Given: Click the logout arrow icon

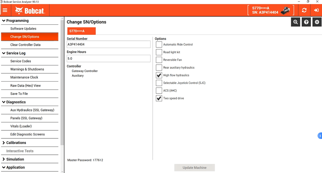Looking at the screenshot, I should coord(316,10).
